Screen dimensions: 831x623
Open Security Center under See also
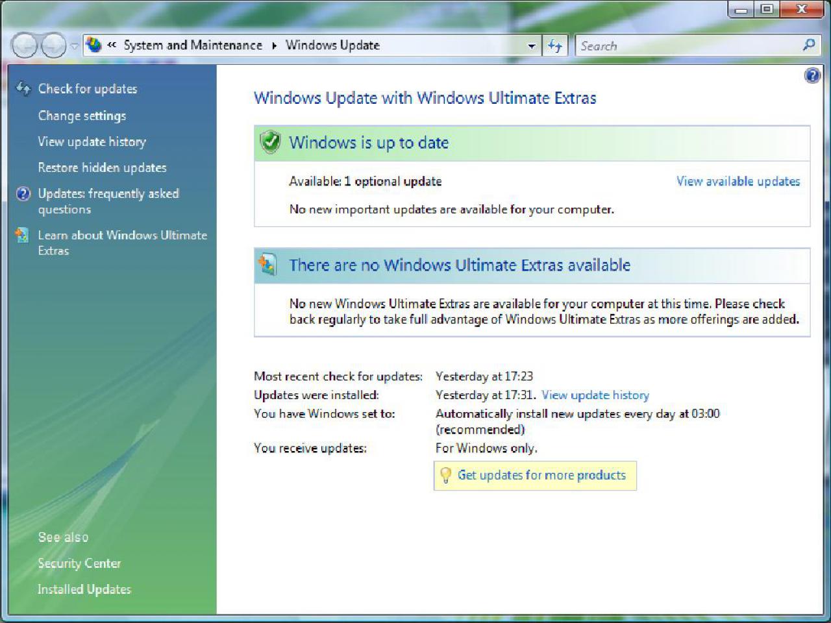pyautogui.click(x=79, y=563)
